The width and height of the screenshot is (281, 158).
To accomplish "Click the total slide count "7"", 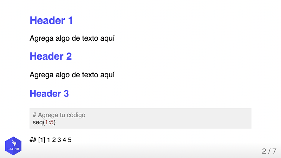I will 274,151.
